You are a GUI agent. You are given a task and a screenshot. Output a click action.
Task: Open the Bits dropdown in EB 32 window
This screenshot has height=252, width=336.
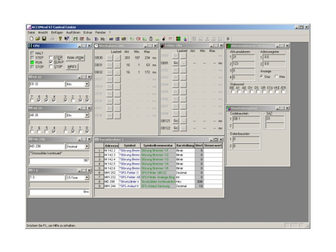point(87,84)
